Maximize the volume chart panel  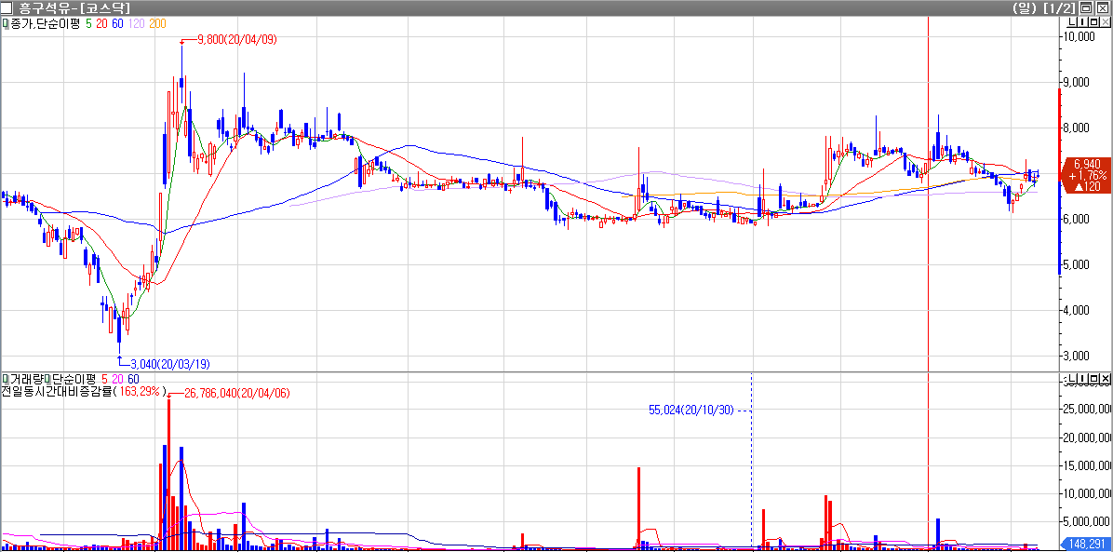[x=1093, y=378]
